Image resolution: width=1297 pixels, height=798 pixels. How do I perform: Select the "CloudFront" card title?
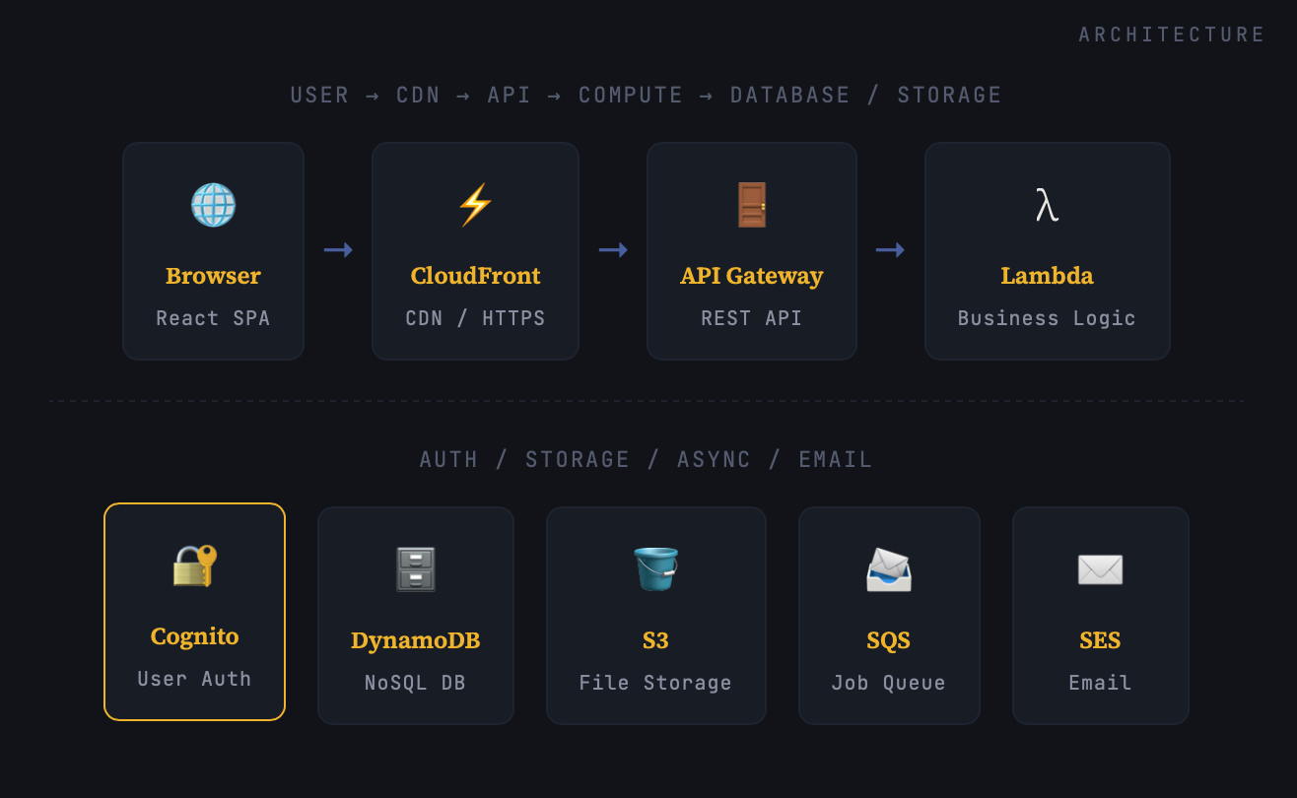click(475, 276)
